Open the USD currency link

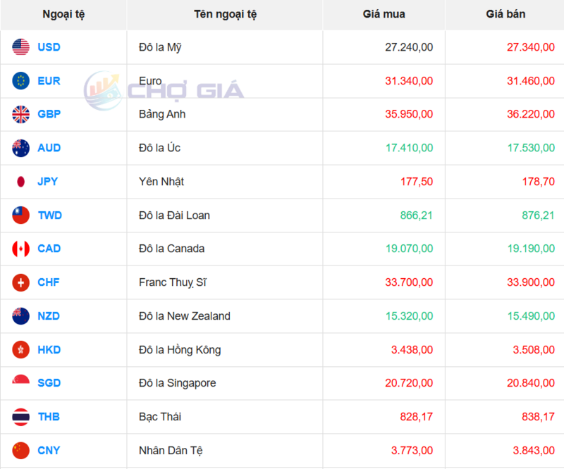[x=49, y=47]
